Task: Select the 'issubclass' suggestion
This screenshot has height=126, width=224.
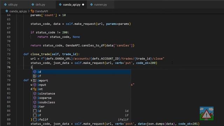Action: [x=81, y=102]
